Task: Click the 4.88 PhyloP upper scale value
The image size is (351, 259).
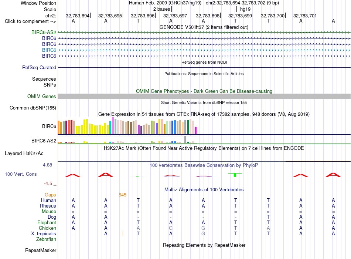Action: coord(47,165)
